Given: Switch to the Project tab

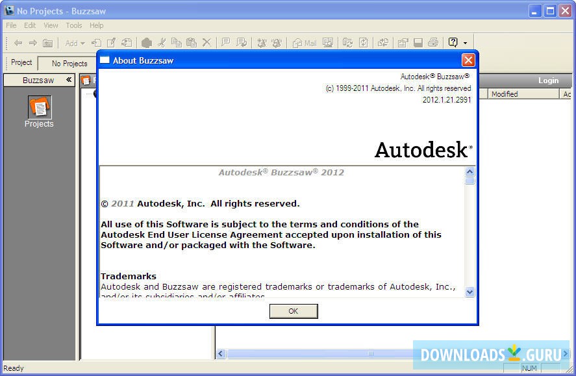Looking at the screenshot, I should pos(21,62).
